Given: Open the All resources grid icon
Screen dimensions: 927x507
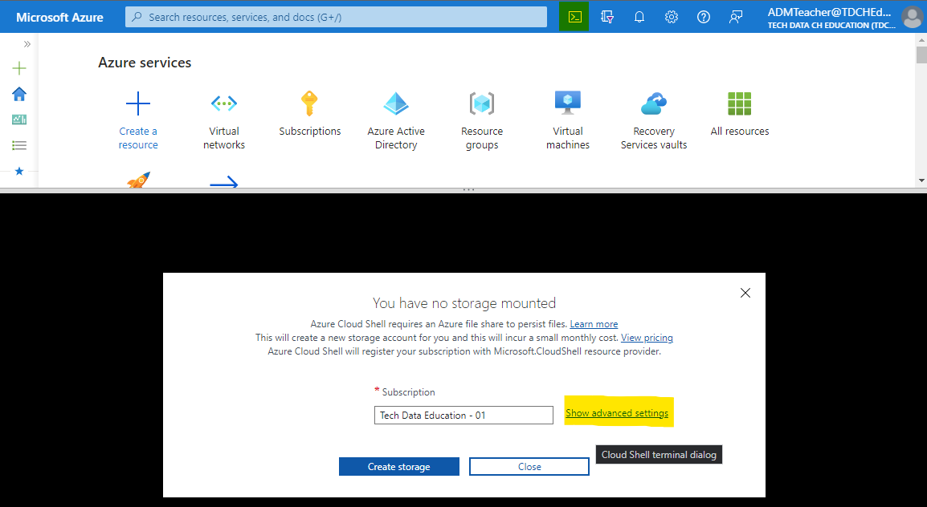Looking at the screenshot, I should click(740, 103).
